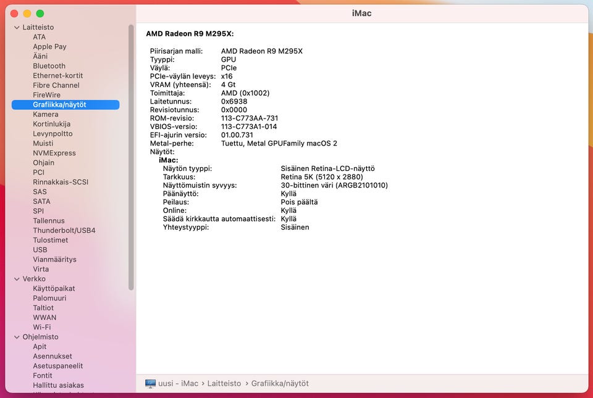This screenshot has width=593, height=398.
Task: Show Wi-Fi network information
Action: pyautogui.click(x=41, y=327)
